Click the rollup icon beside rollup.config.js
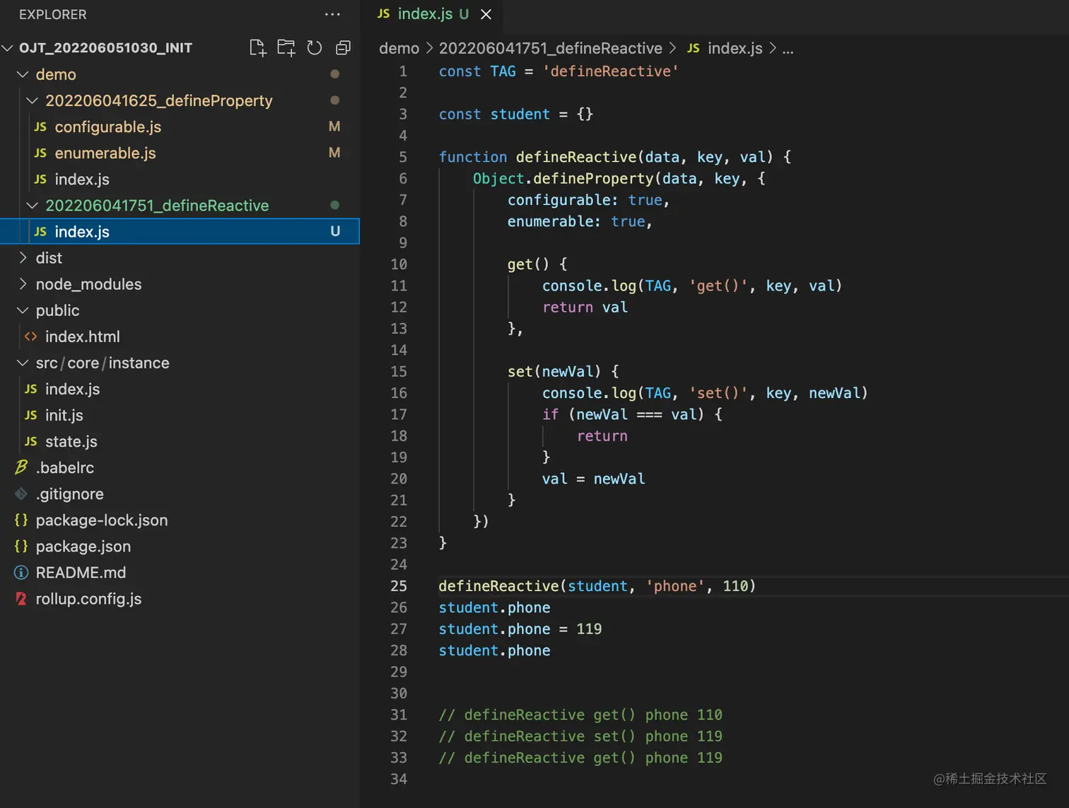The image size is (1069, 808). 21,598
